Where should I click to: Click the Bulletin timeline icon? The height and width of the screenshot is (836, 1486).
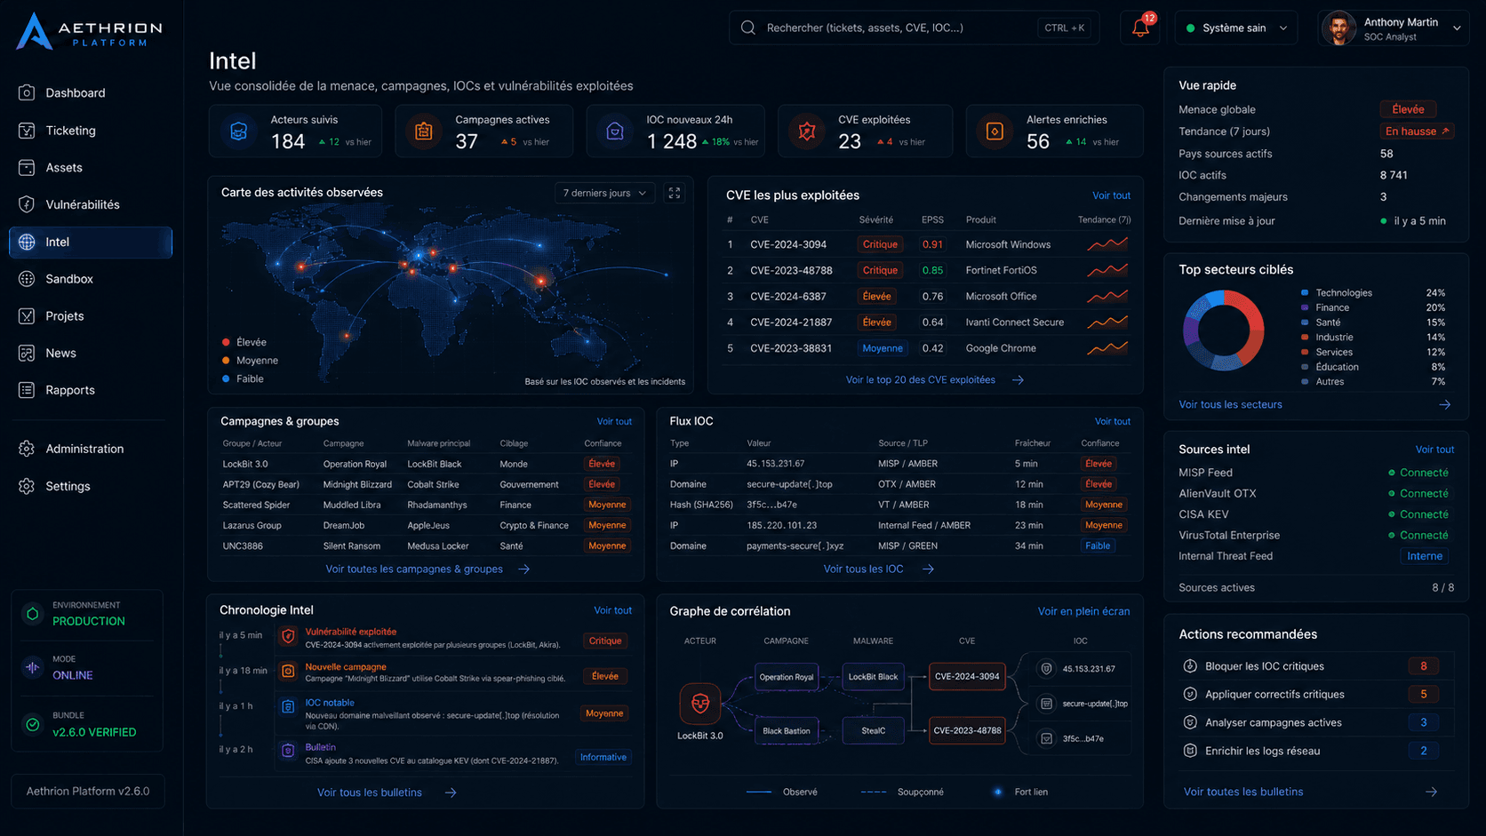coord(288,751)
